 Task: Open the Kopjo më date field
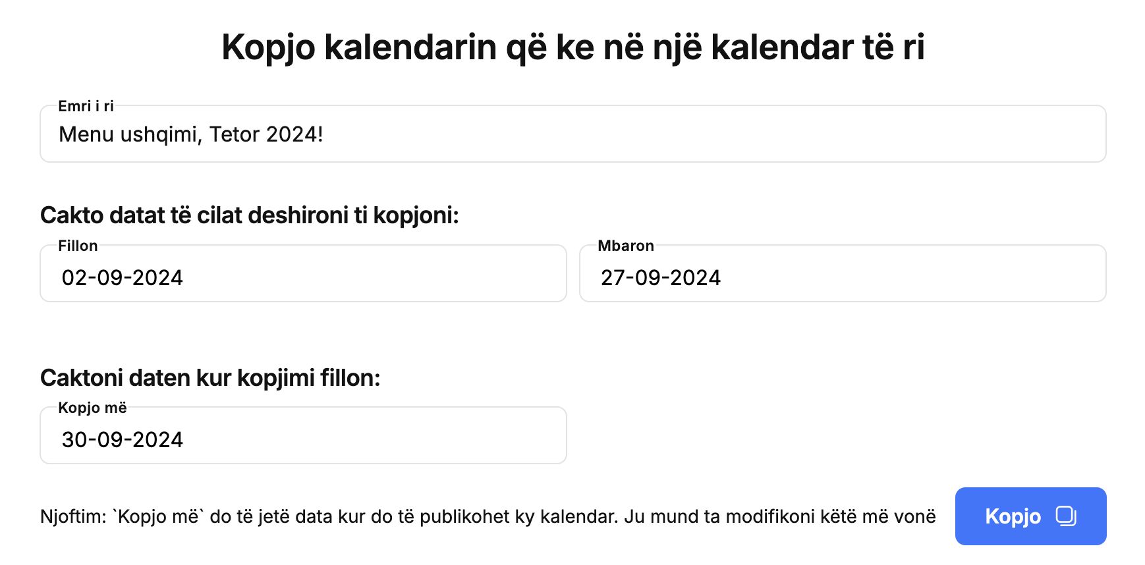303,435
